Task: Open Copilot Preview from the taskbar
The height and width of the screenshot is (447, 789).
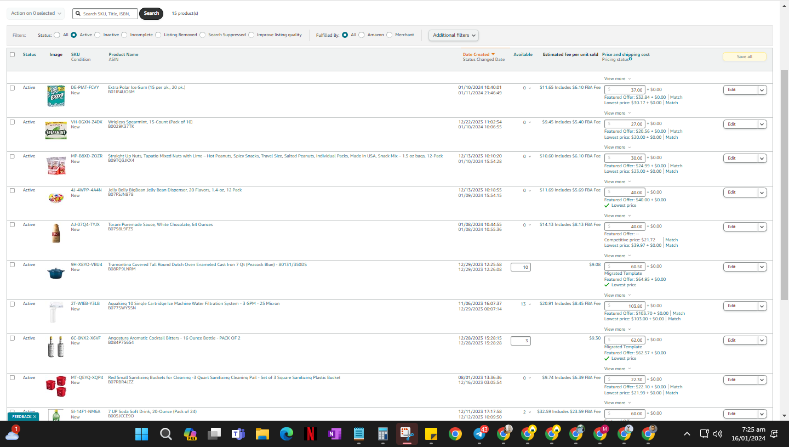Action: tap(190, 434)
